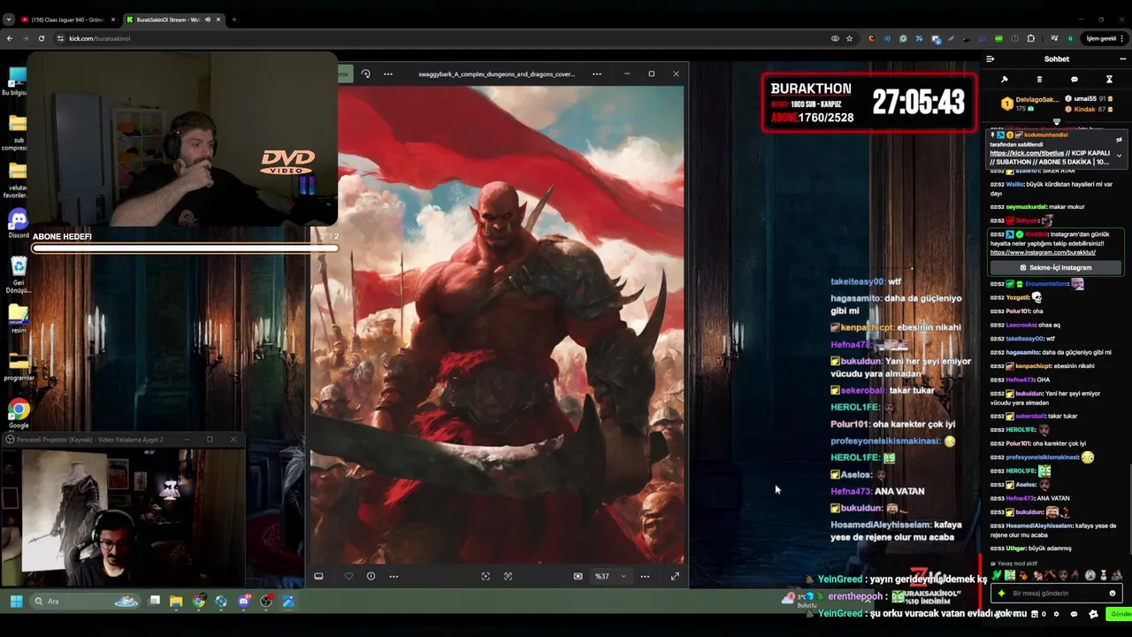
Task: Open the Google Chrome desktop shortcut
Action: (x=19, y=414)
